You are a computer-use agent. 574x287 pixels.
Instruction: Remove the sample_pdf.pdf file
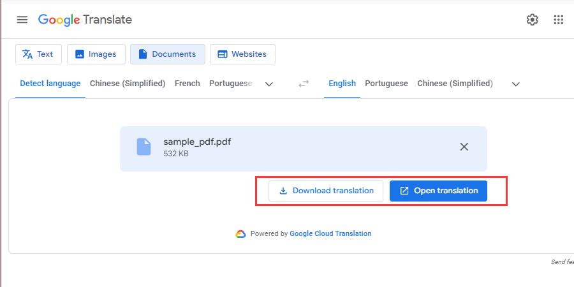pyautogui.click(x=464, y=147)
